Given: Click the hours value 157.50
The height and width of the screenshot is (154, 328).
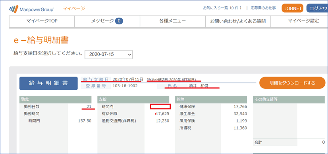Looking at the screenshot, I should pyautogui.click(x=84, y=121).
